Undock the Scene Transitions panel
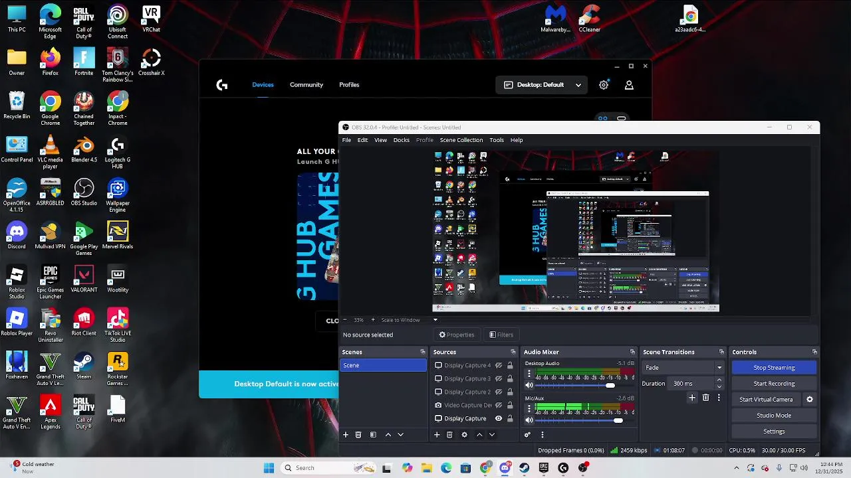851x478 pixels. pos(721,353)
